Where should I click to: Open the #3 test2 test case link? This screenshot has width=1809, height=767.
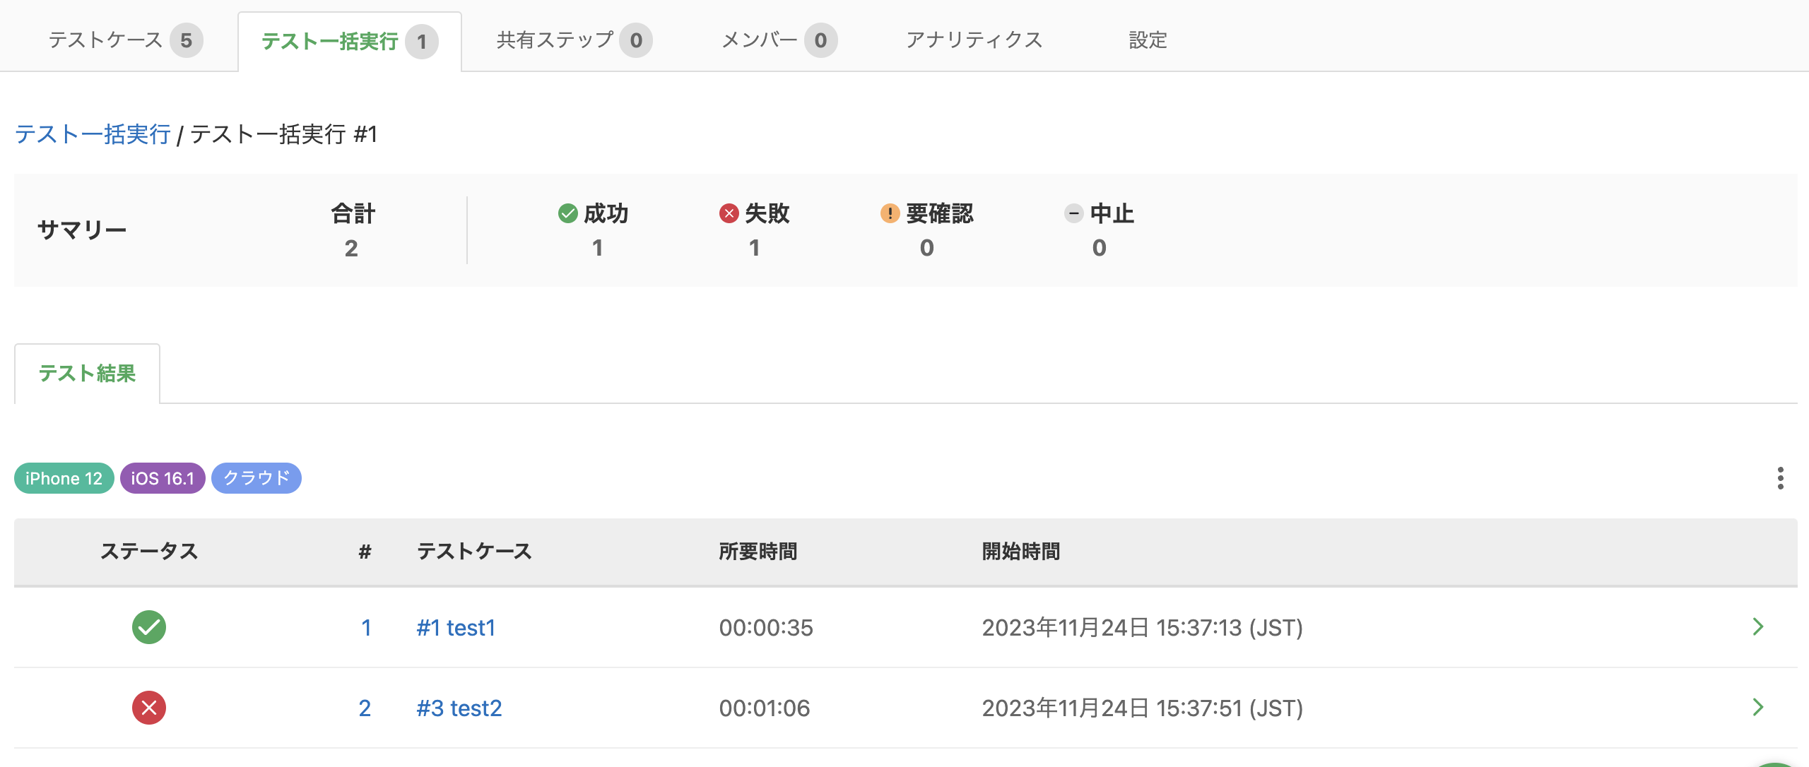point(459,708)
